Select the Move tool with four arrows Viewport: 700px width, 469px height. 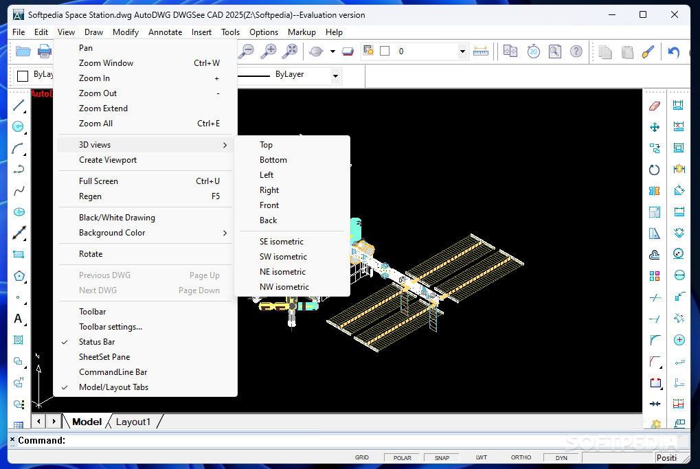654,127
